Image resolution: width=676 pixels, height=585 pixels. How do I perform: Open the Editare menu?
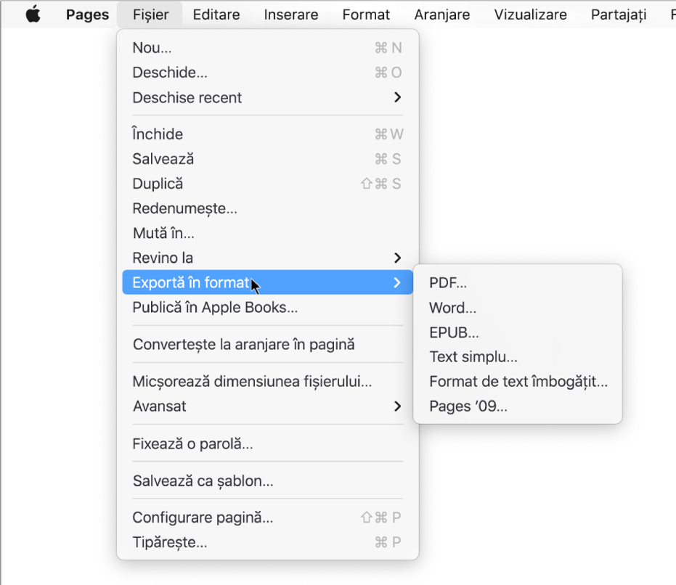[216, 14]
